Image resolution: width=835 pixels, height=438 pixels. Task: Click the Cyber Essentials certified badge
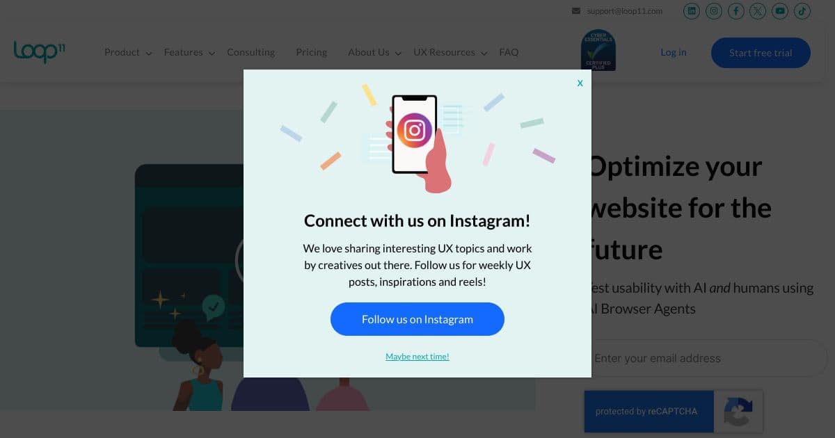598,49
